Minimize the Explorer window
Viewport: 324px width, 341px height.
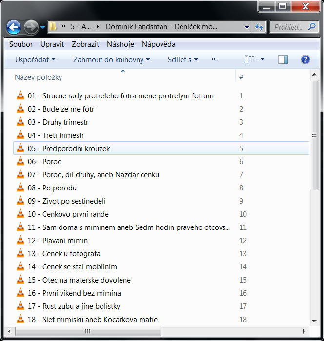pos(266,6)
